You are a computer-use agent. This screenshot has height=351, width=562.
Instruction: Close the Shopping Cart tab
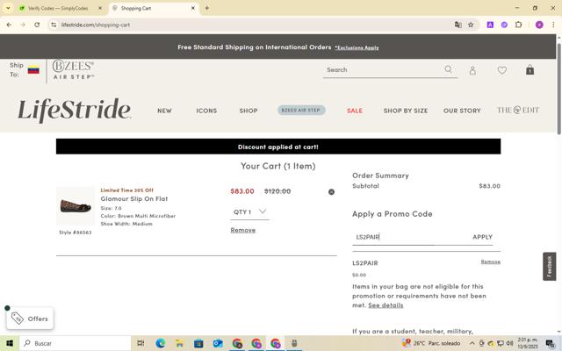[193, 8]
